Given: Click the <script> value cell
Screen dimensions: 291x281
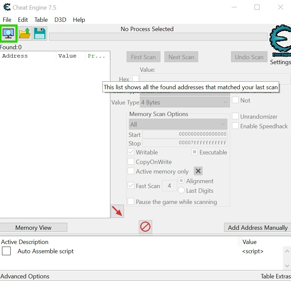Looking at the screenshot, I should click(253, 251).
